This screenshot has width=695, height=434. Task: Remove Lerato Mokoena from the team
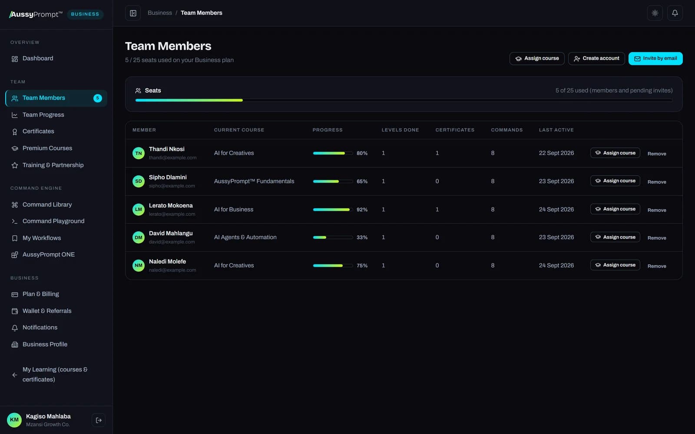click(x=657, y=210)
